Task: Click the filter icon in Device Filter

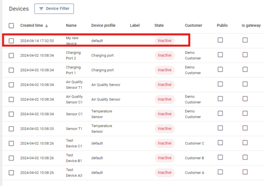Action: [41, 8]
